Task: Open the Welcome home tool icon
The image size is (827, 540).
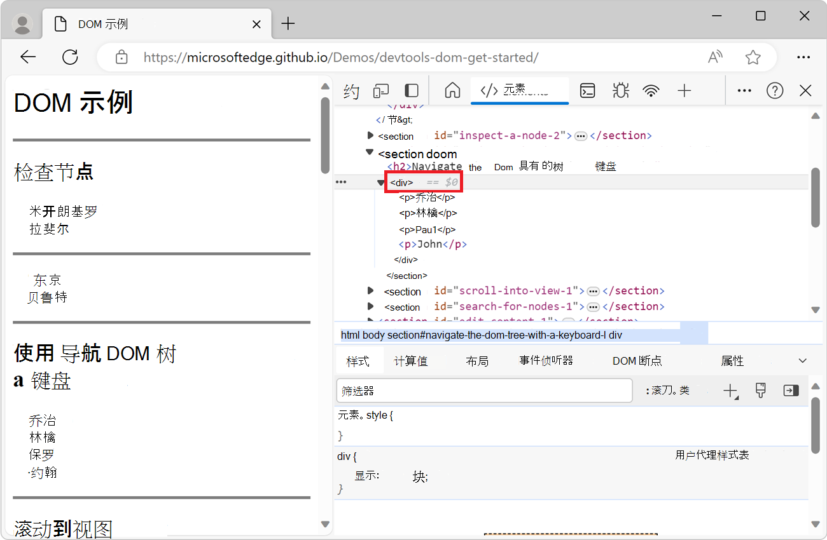Action: 452,91
